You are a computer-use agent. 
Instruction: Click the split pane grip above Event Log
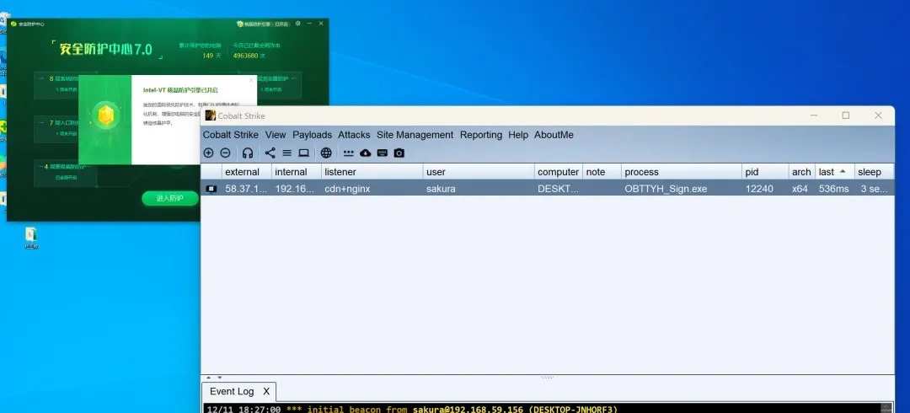(548, 378)
